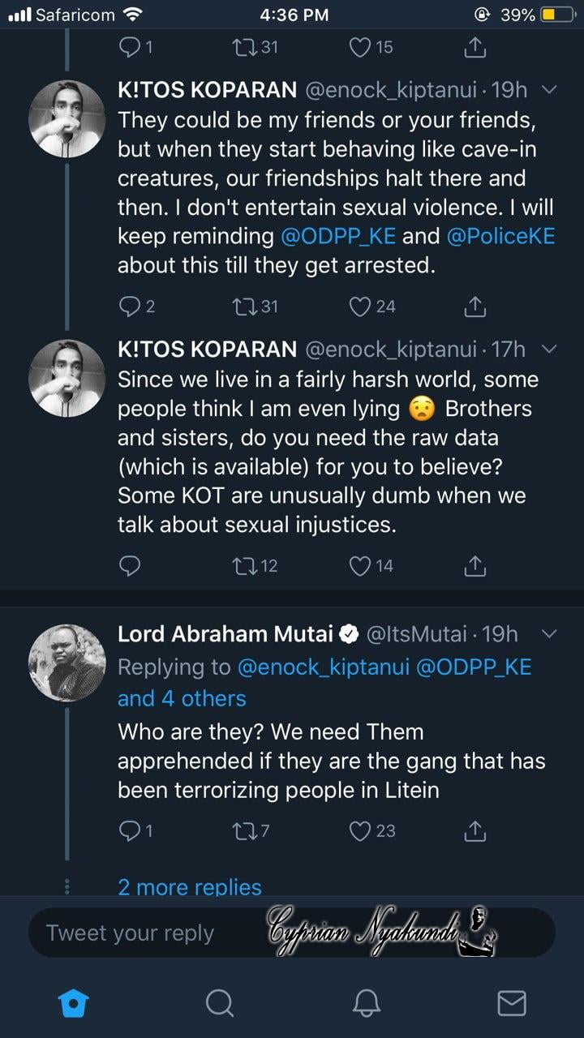This screenshot has width=584, height=1038.
Task: Like the 19h K!TOS KOPARAN tweet
Action: coord(360,306)
